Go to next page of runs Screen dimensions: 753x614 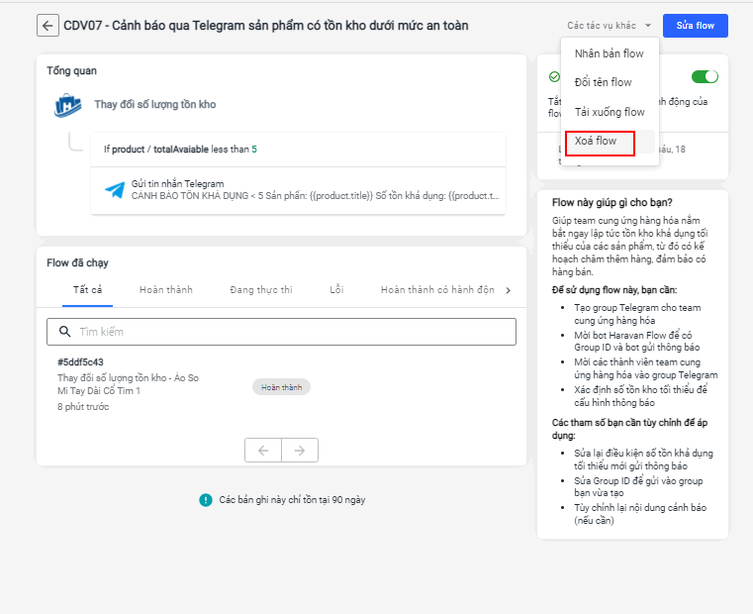(x=300, y=451)
